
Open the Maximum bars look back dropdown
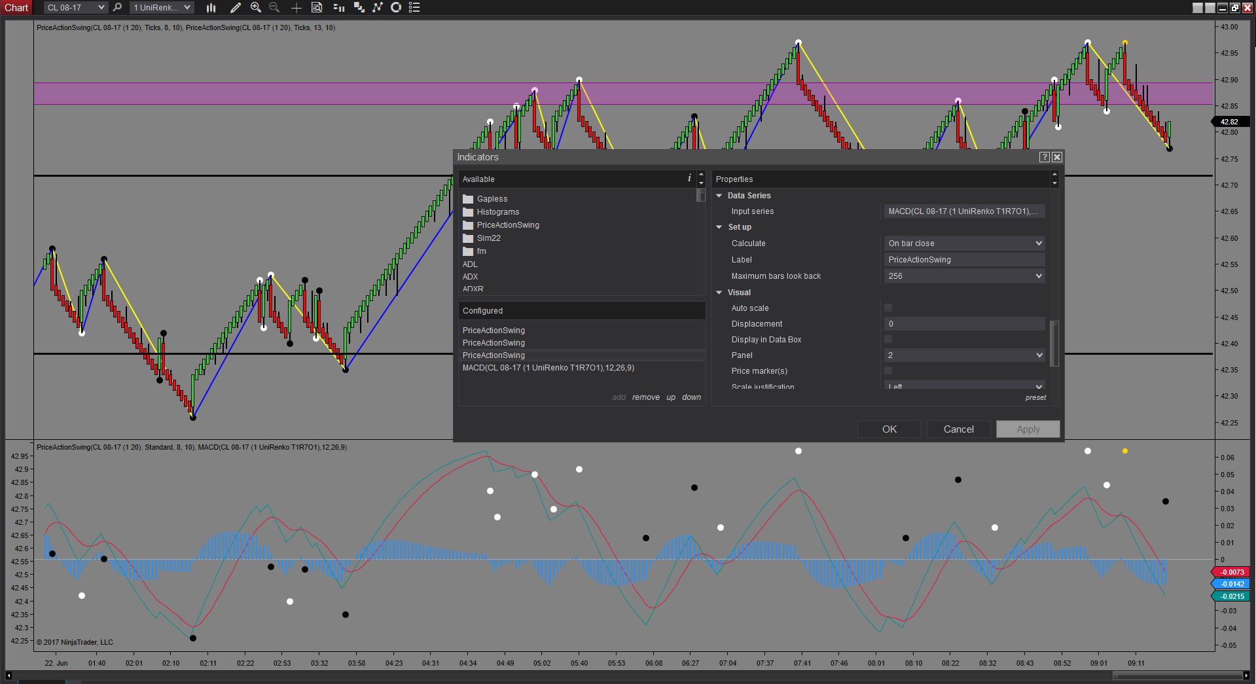point(964,276)
